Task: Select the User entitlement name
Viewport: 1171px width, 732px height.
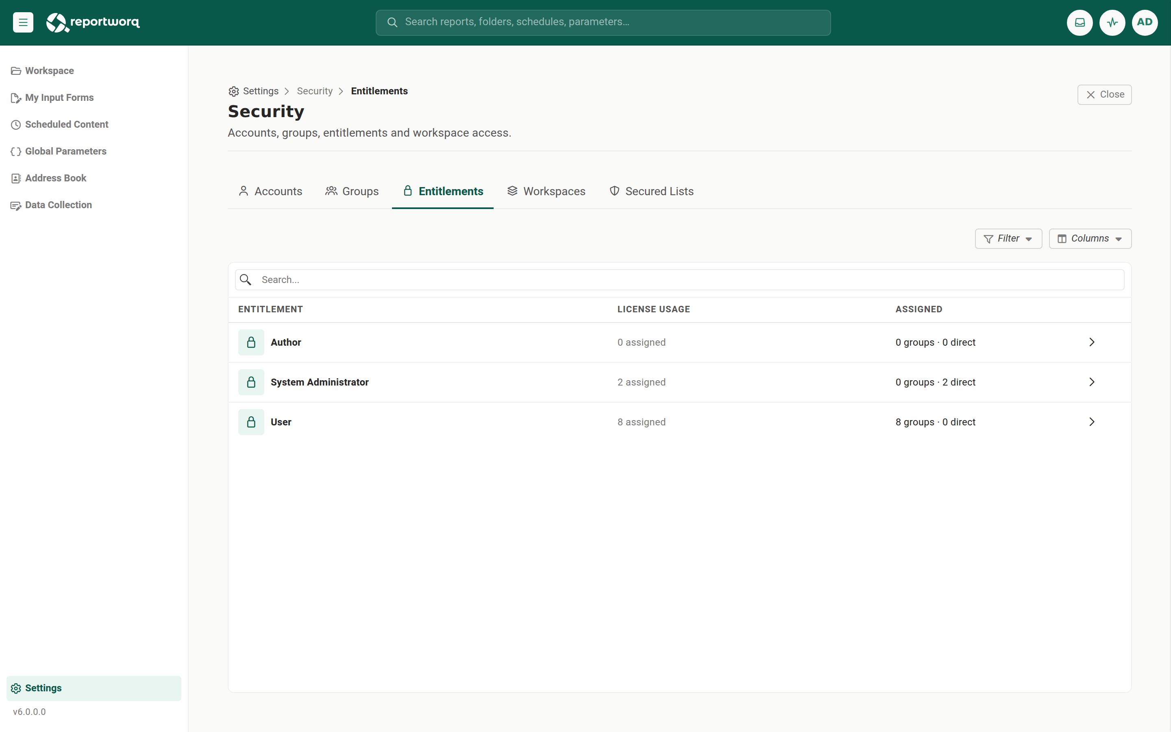Action: pyautogui.click(x=281, y=422)
